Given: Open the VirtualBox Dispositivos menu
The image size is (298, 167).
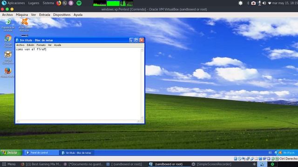Looking at the screenshot, I should (x=62, y=15).
